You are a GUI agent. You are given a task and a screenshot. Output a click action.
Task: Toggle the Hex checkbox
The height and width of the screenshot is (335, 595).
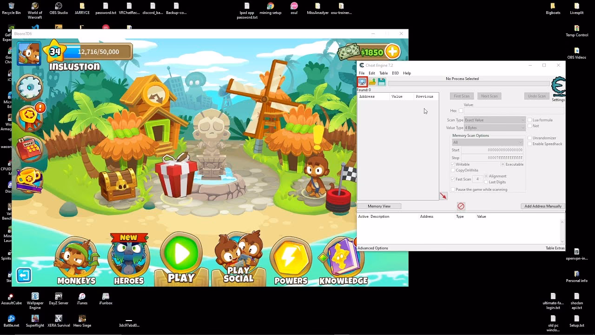tap(461, 111)
